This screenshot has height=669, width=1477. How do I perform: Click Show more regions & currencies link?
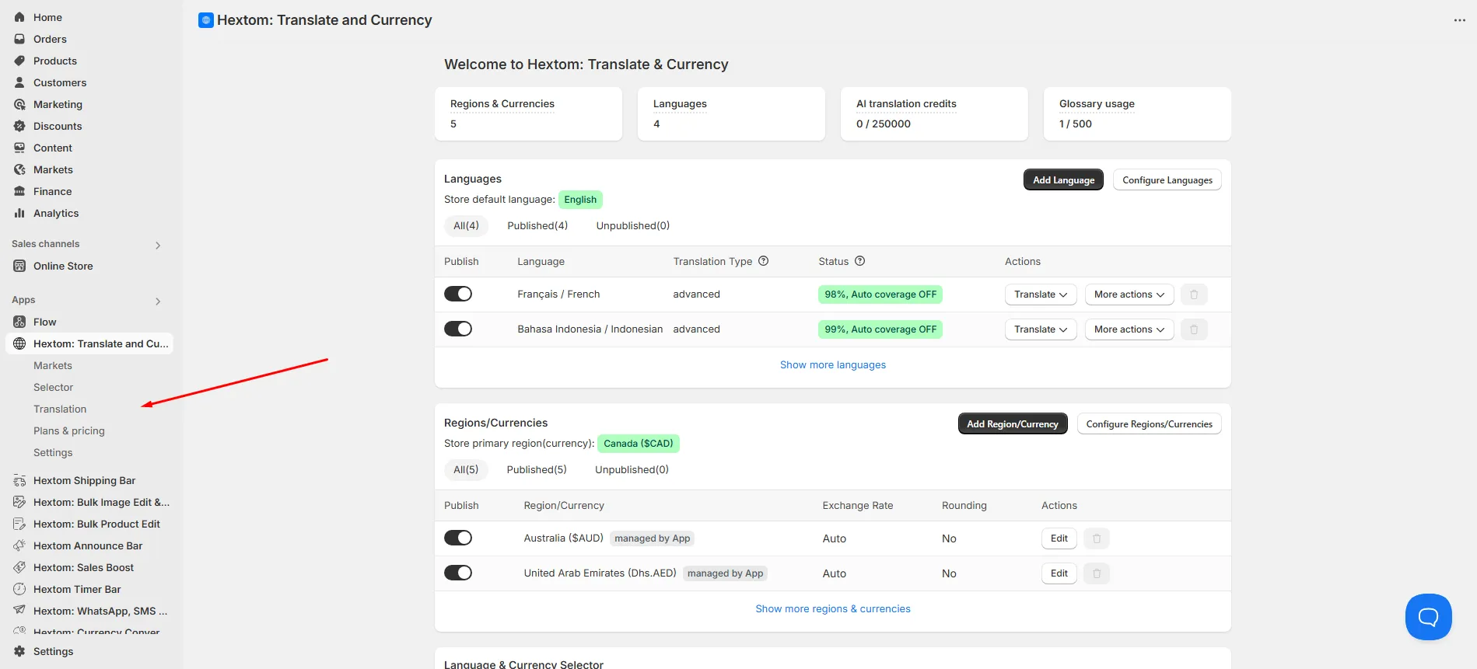pyautogui.click(x=833, y=608)
